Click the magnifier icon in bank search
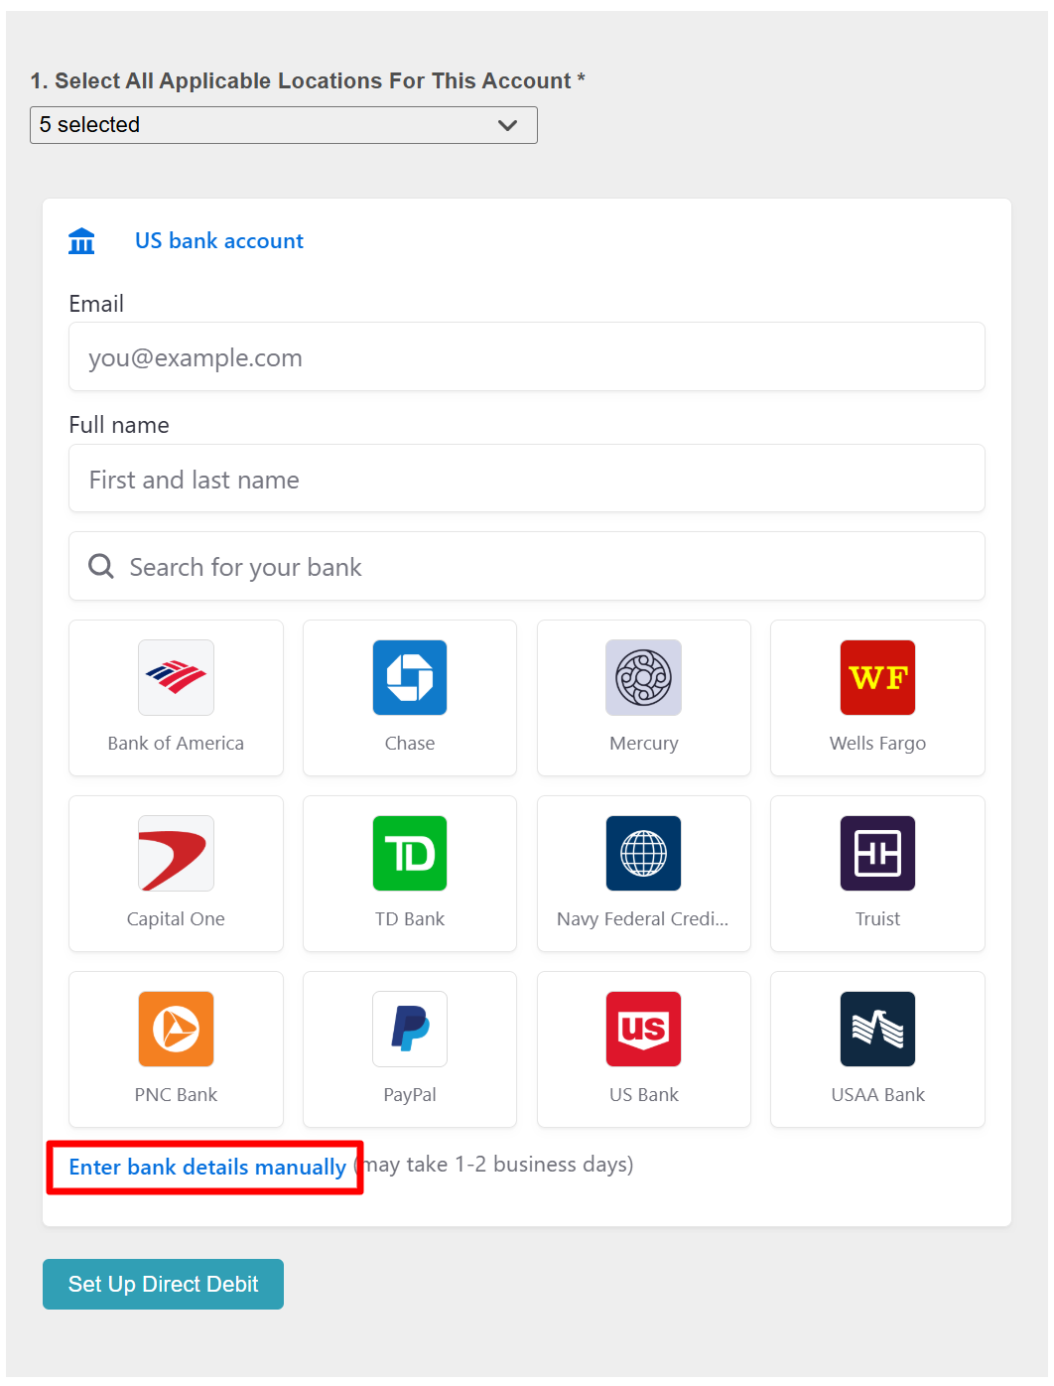This screenshot has width=1054, height=1386. 101,566
